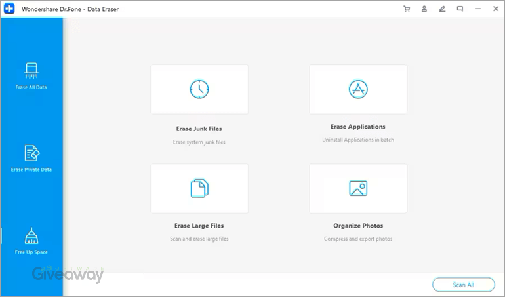The width and height of the screenshot is (505, 297).
Task: Click the Erase Large Files documents icon card
Action: [199, 188]
